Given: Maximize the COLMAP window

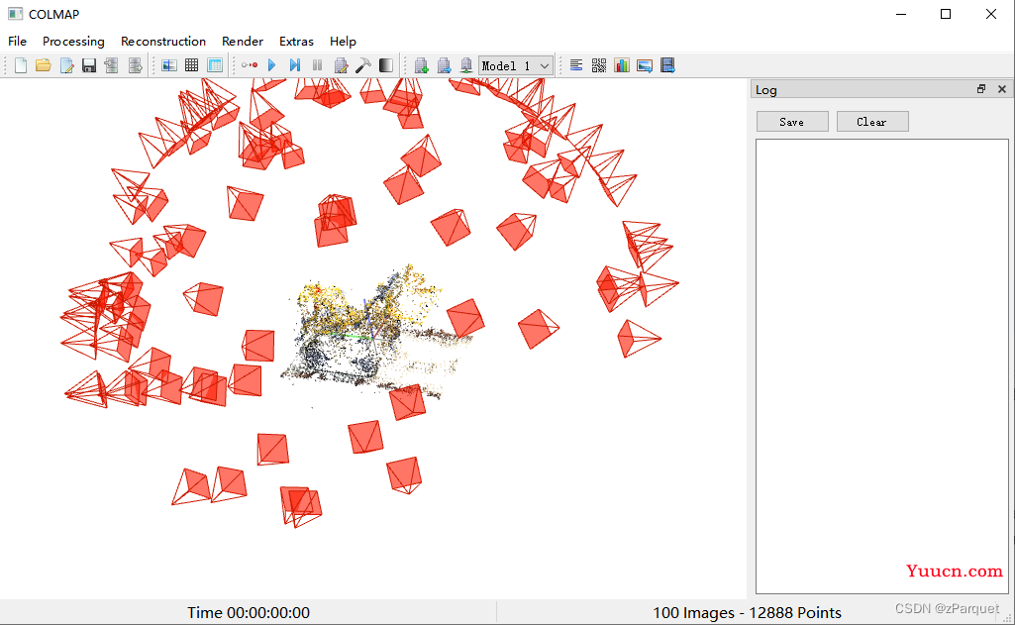Looking at the screenshot, I should [946, 14].
